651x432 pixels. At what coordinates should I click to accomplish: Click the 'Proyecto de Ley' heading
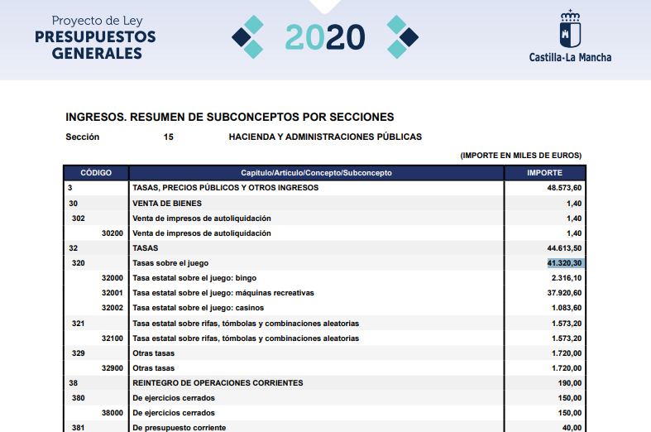97,21
